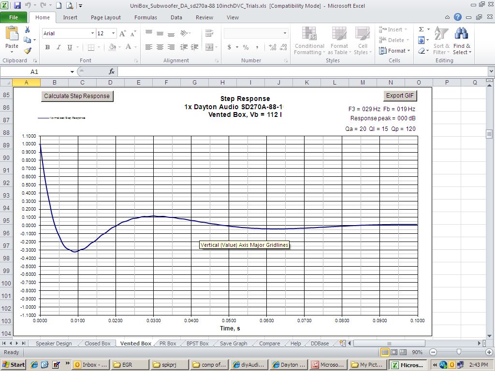Viewport: 495px width, 371px height.
Task: Click the Undo arrow icon
Action: point(28,5)
